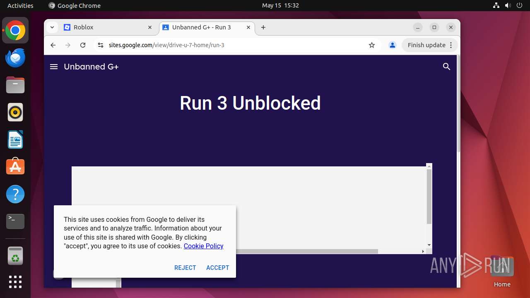Click the embedded frame horizontal scrollbar
Viewport: 530px width, 298px height.
point(306,251)
